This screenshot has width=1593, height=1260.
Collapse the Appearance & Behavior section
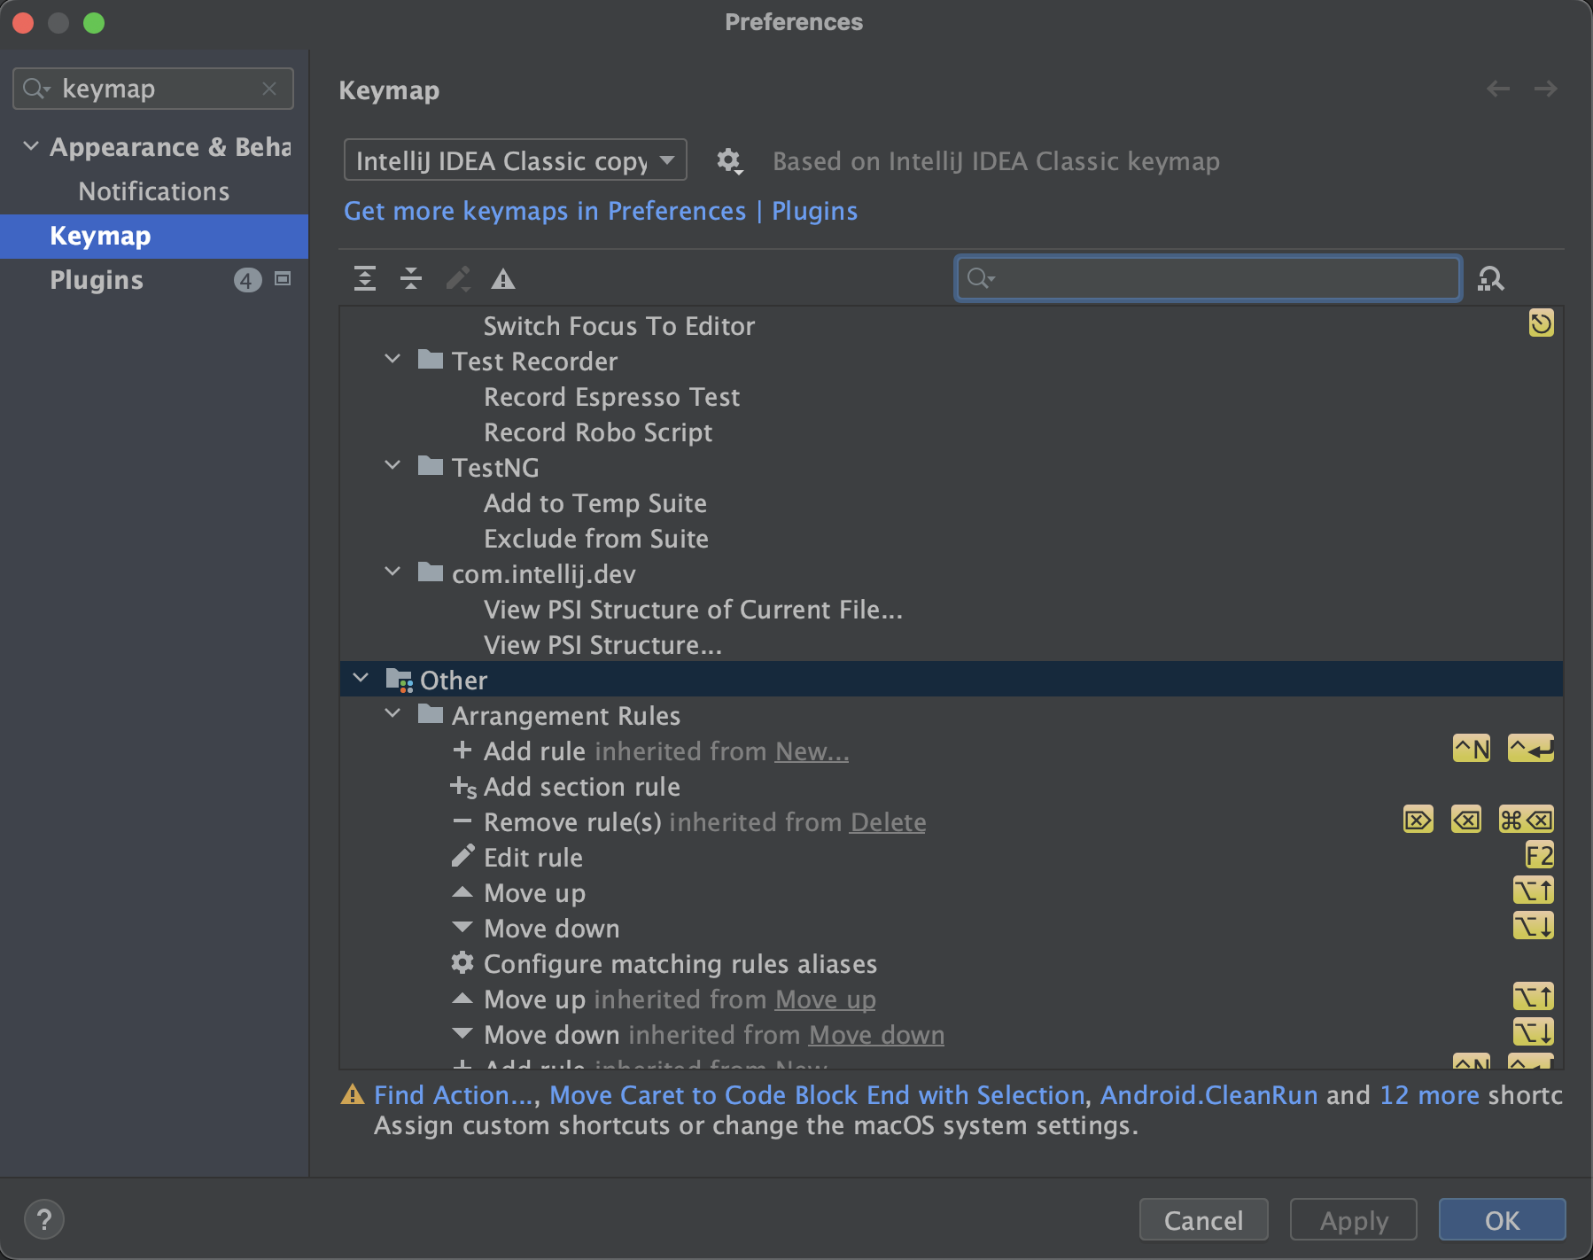(31, 146)
